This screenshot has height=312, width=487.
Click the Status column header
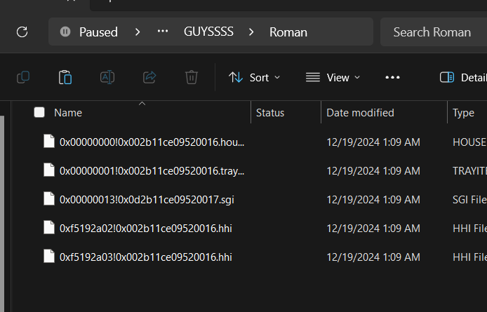pyautogui.click(x=270, y=113)
